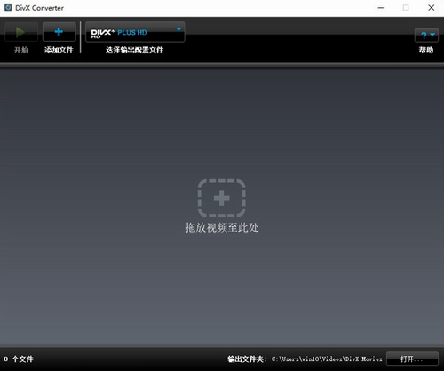Viewport: 444px width, 371px height.
Task: Minimize the DivX Converter window
Action: point(381,8)
